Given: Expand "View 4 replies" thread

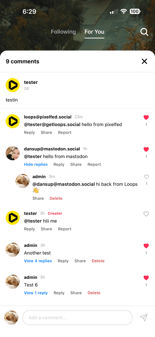Looking at the screenshot, I should click(38, 261).
